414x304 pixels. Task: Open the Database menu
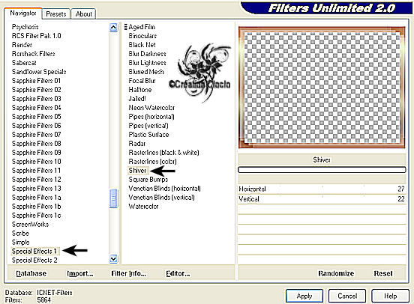click(x=31, y=273)
